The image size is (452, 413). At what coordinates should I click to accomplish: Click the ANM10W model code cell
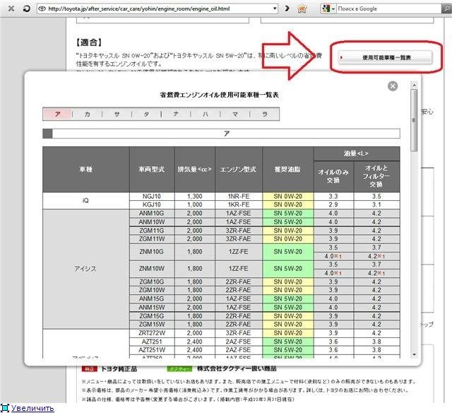click(x=152, y=222)
